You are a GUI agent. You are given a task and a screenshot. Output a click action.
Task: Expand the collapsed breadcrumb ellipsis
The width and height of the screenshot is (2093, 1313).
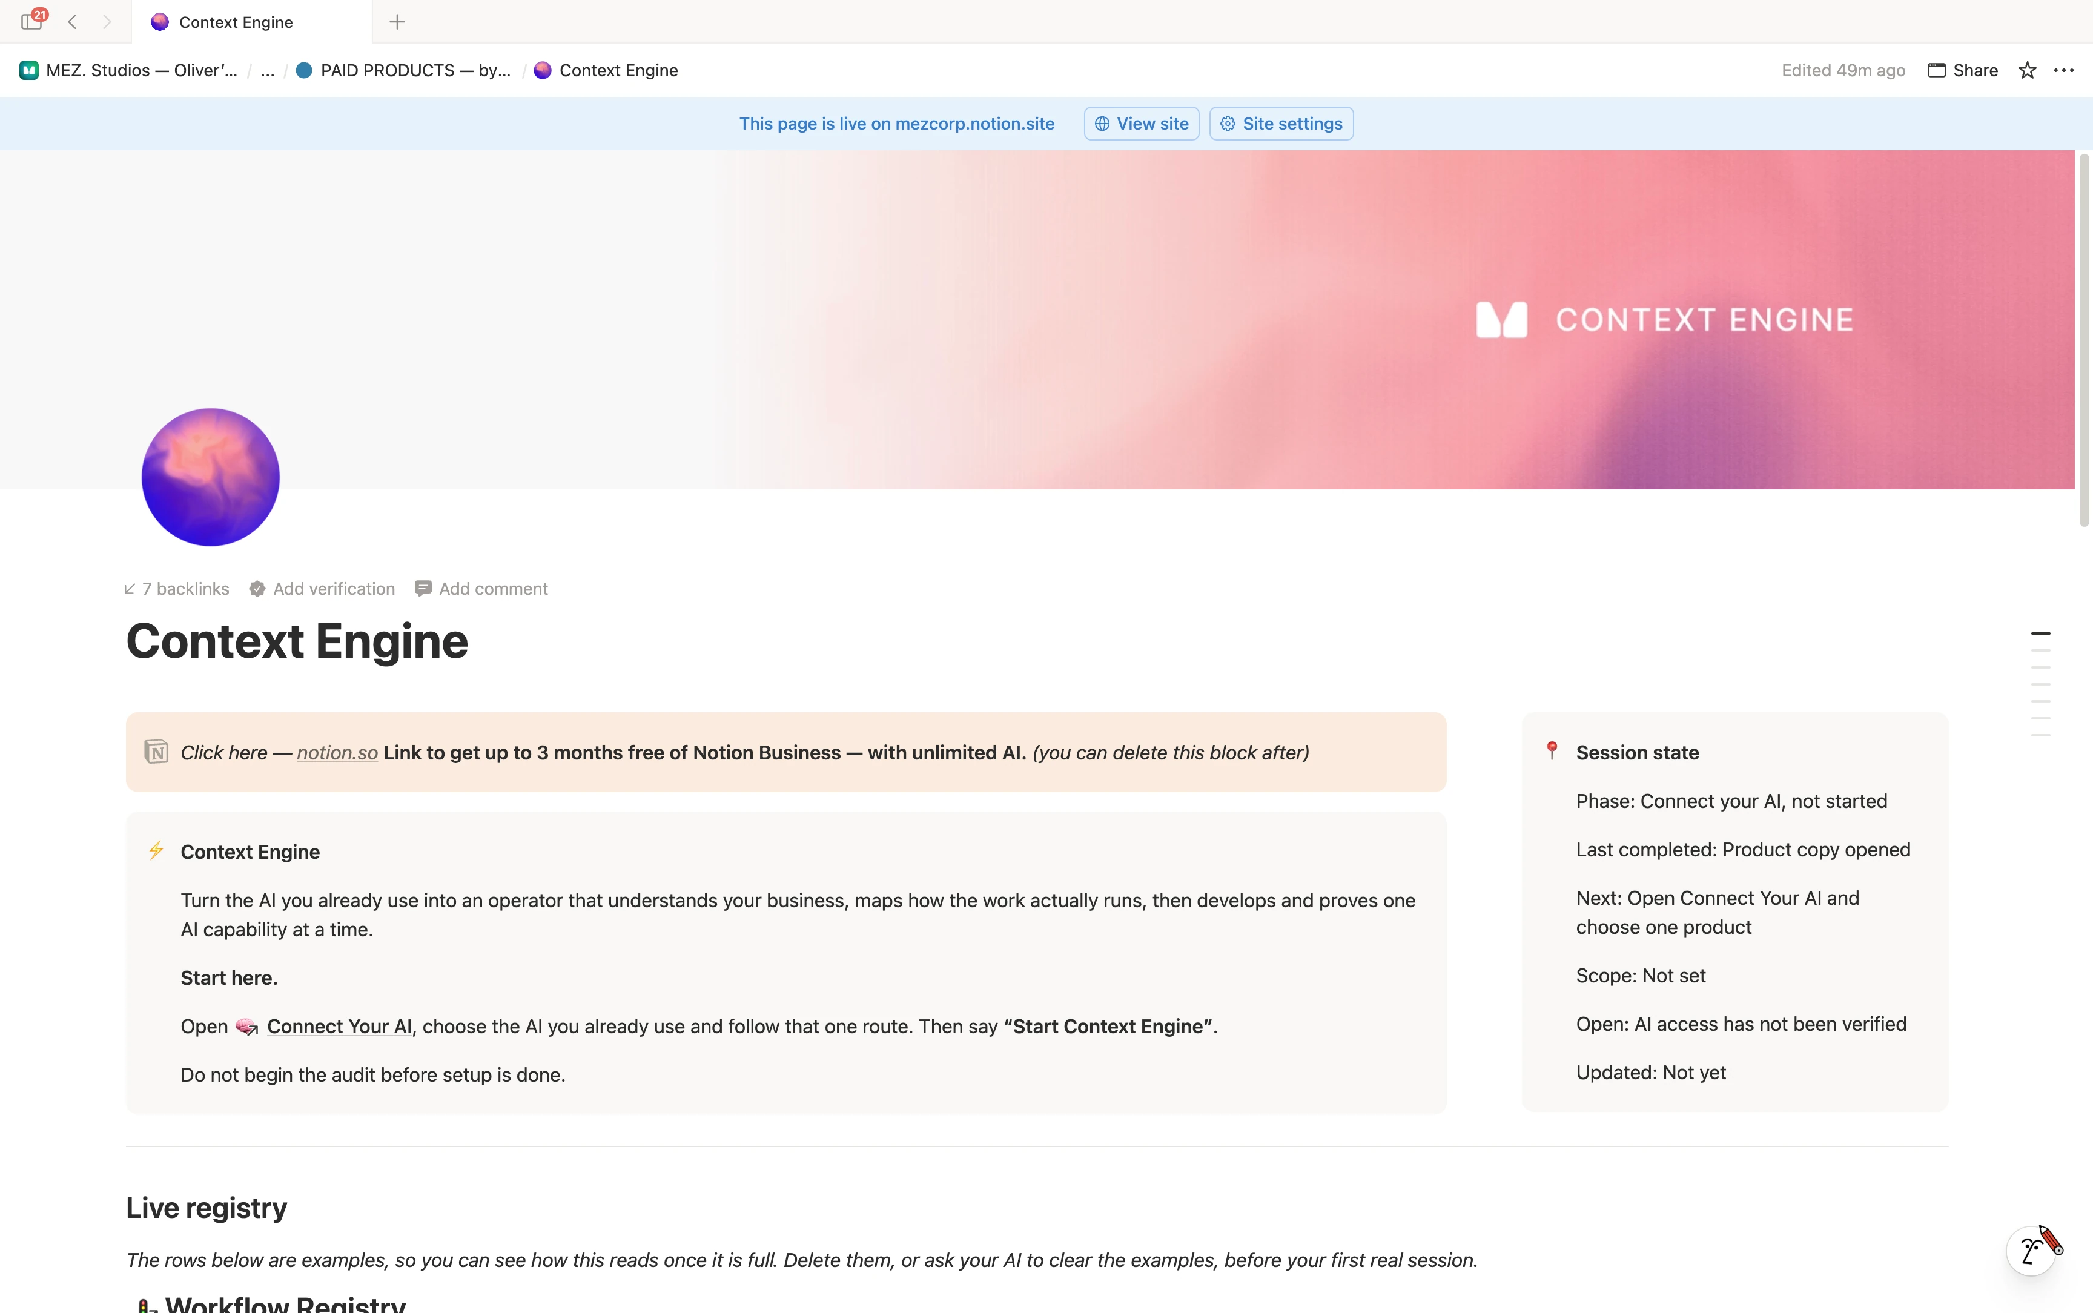pos(267,70)
